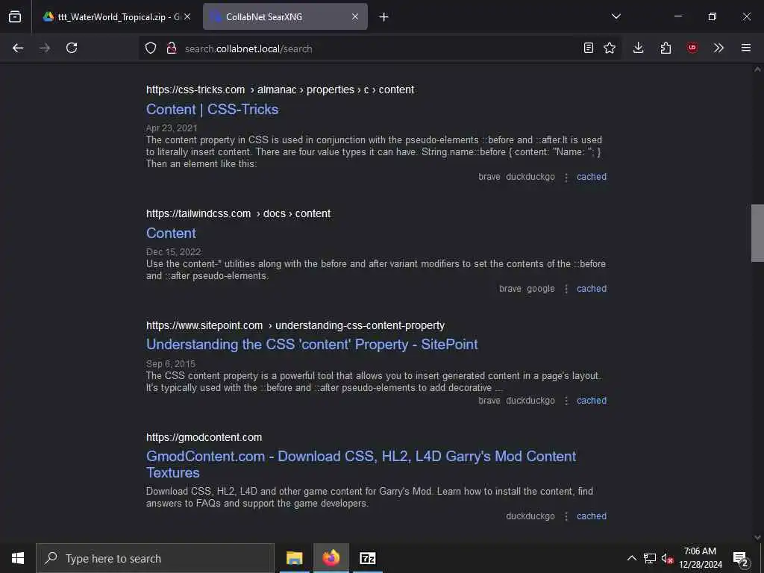Open the Content | CSS-Tricks result
Viewport: 764px width, 573px height.
point(213,109)
